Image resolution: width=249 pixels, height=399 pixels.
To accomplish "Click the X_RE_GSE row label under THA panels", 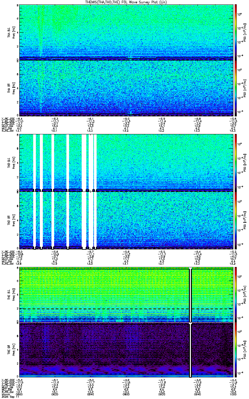I will coord(8,119).
